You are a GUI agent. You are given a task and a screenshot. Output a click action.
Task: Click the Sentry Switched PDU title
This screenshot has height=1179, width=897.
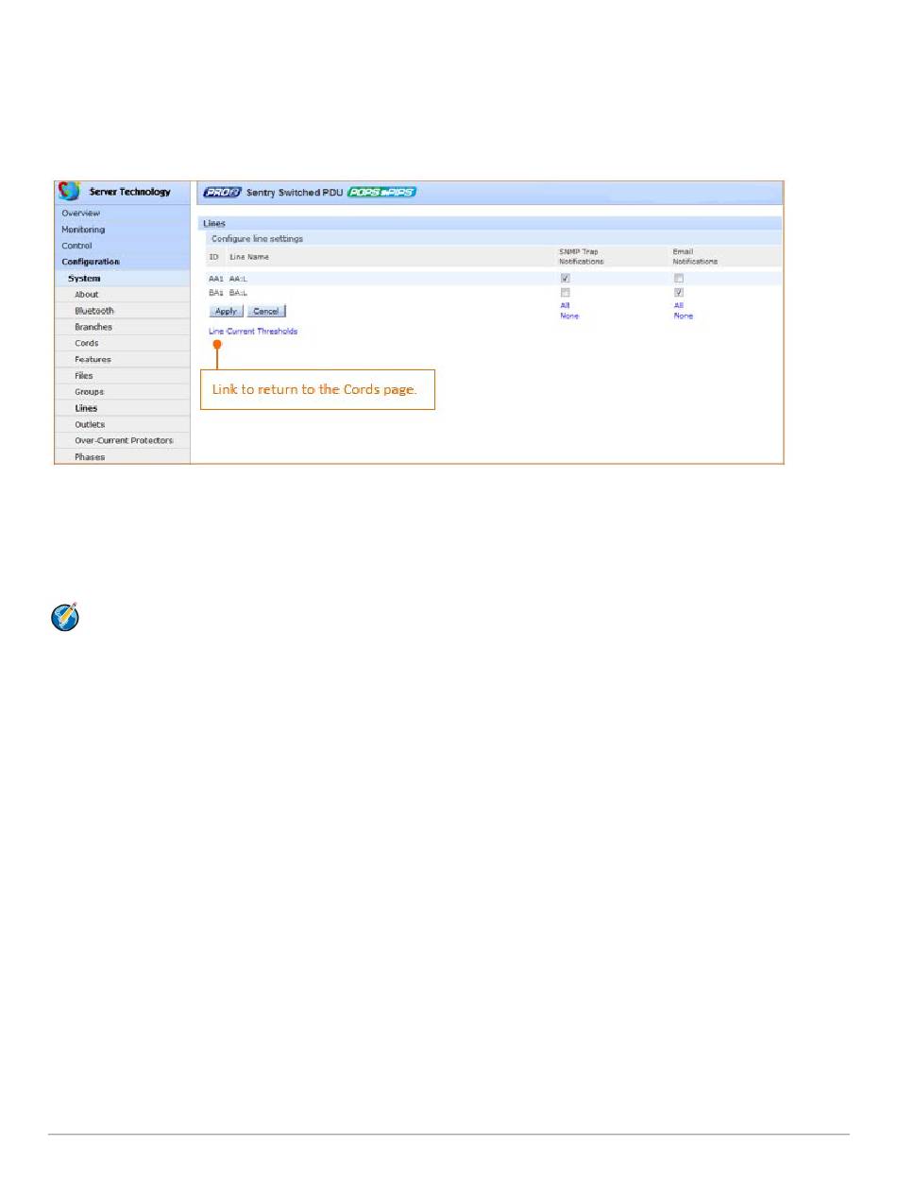pos(294,192)
